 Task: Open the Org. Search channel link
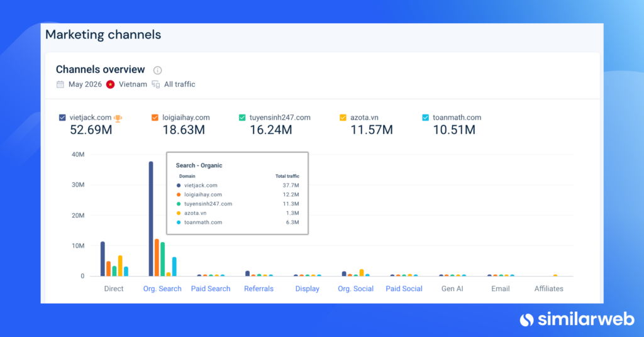(x=162, y=289)
